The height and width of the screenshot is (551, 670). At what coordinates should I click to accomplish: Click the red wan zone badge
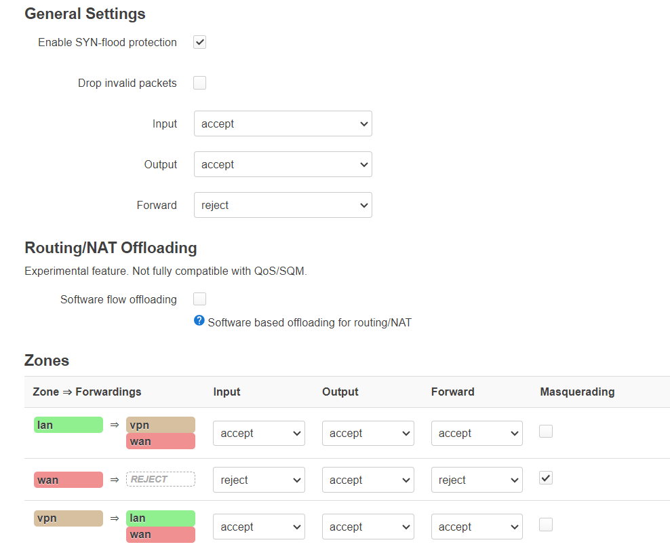point(68,480)
